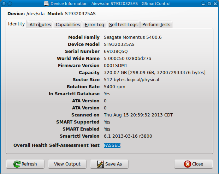219x174 pixels.
Task: Click the Close button
Action: [194, 164]
